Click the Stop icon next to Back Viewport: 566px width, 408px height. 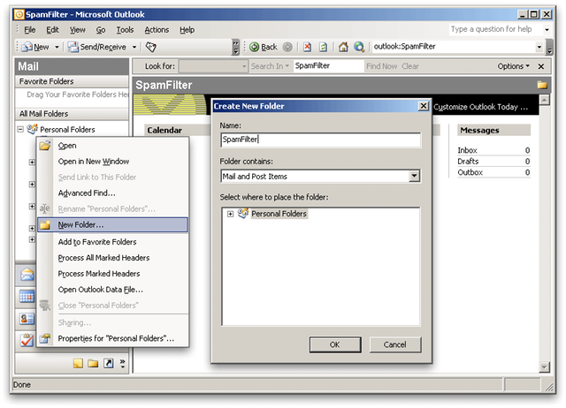[x=307, y=47]
